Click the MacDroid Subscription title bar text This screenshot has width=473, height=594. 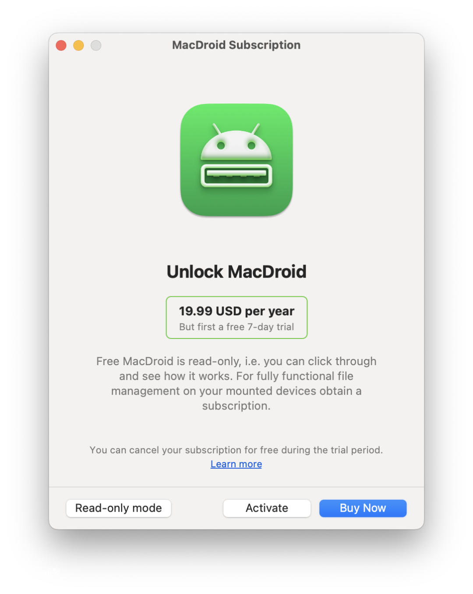236,45
